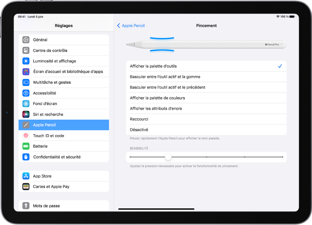Tap the Mots de passe key icon
This screenshot has height=225, width=312.
(26, 205)
